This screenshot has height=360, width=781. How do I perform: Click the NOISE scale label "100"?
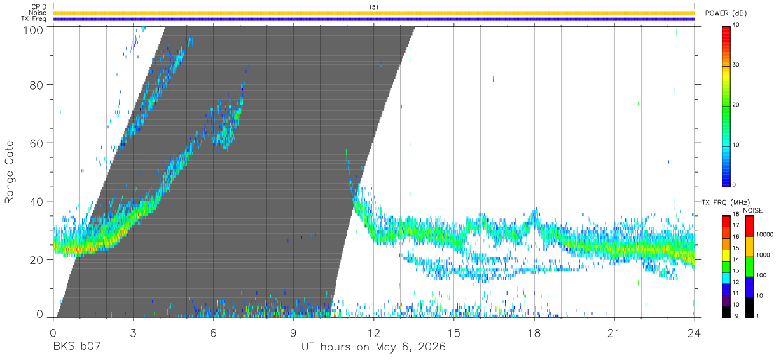point(761,275)
